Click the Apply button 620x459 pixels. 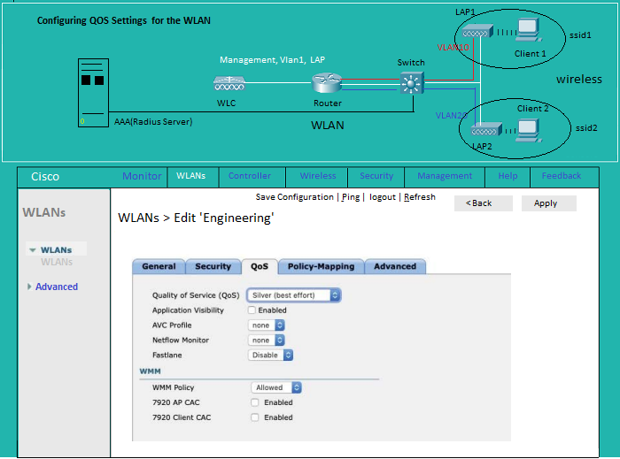pyautogui.click(x=548, y=203)
